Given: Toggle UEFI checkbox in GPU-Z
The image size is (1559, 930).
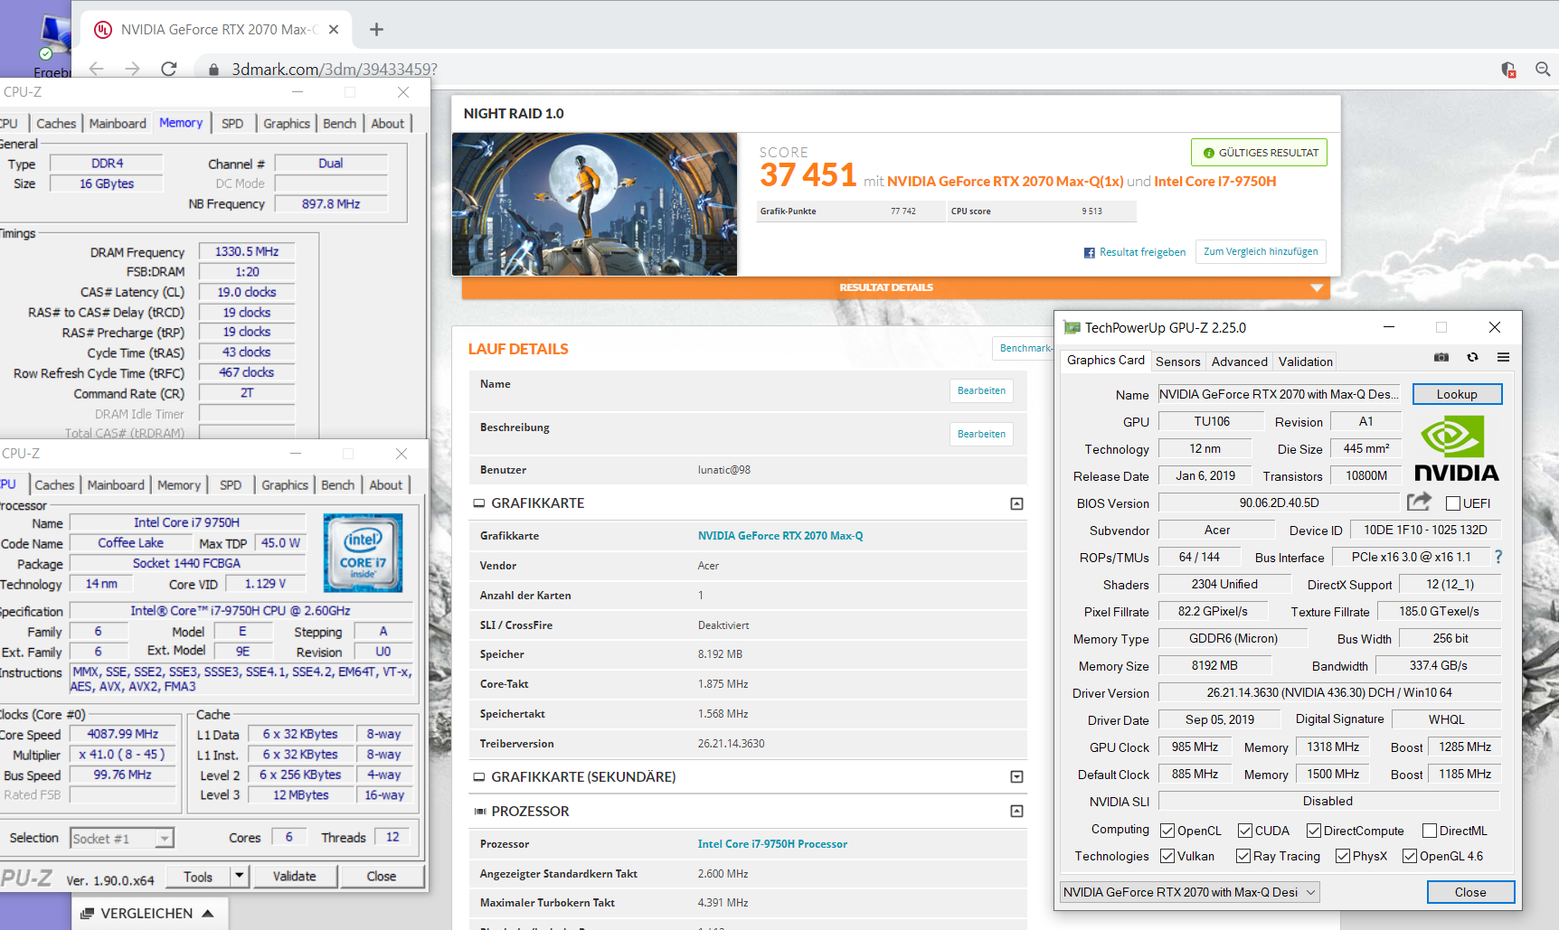Looking at the screenshot, I should [x=1453, y=503].
